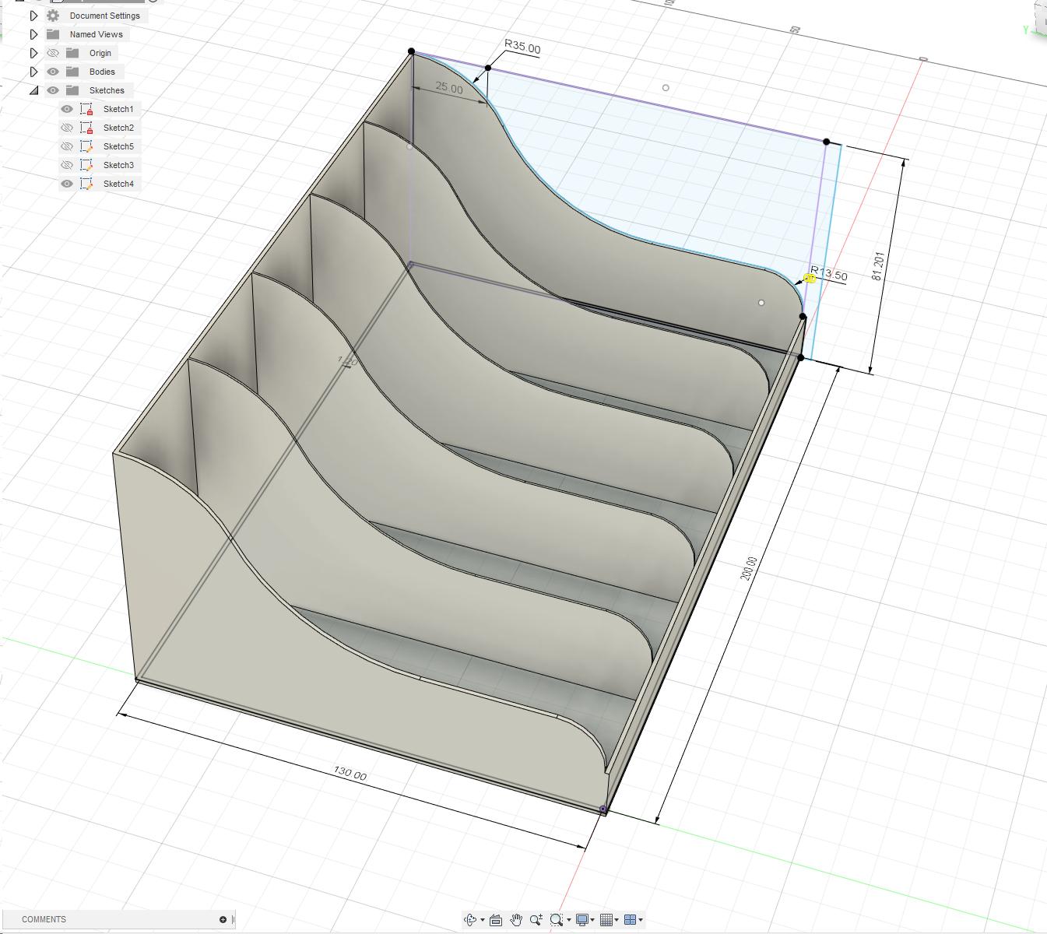Select the Zoom magnifier tool
This screenshot has width=1047, height=934.
pyautogui.click(x=536, y=919)
